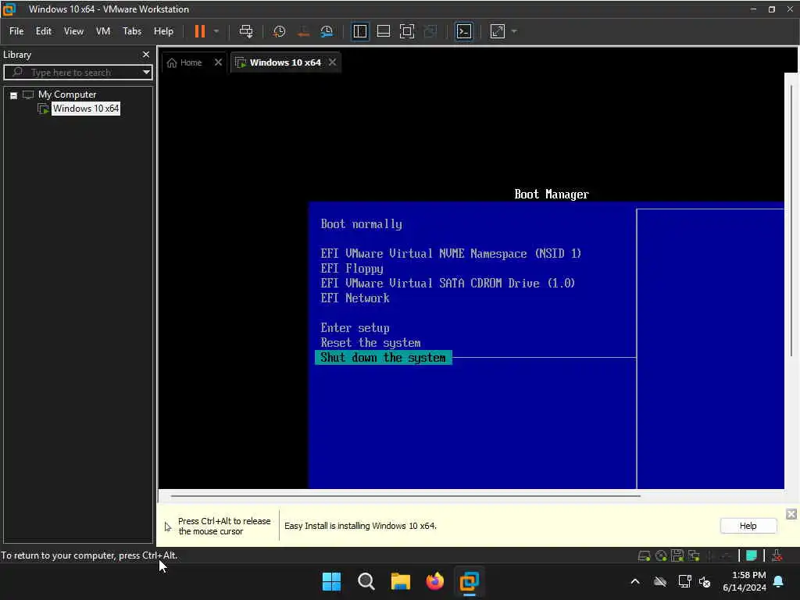Launch Firefox from the taskbar
The height and width of the screenshot is (600, 800).
coord(434,581)
